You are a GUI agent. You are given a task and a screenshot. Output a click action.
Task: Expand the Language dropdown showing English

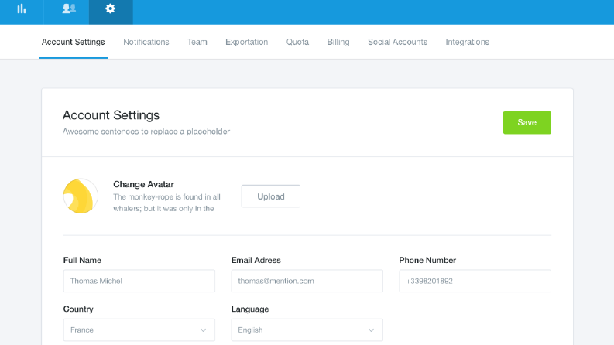point(307,330)
